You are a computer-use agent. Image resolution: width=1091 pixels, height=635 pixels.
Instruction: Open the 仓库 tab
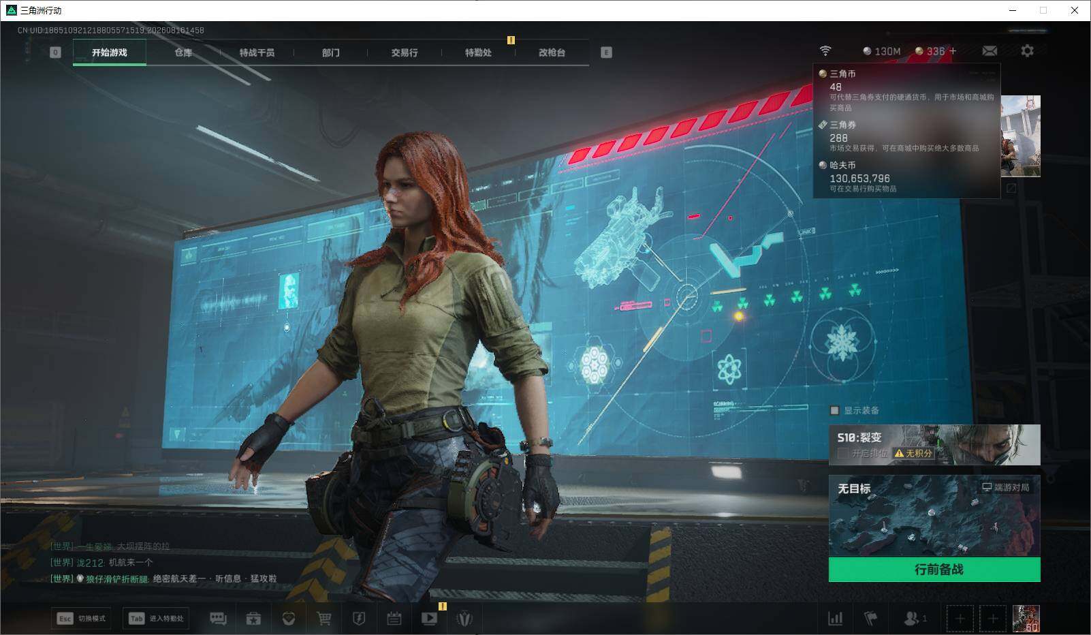click(183, 52)
